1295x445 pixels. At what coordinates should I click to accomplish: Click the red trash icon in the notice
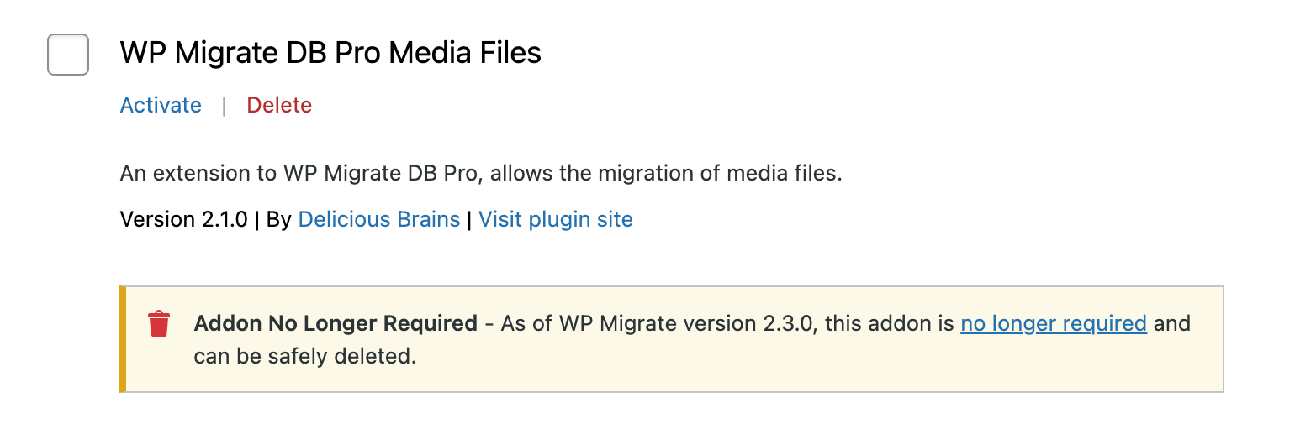[x=159, y=324]
